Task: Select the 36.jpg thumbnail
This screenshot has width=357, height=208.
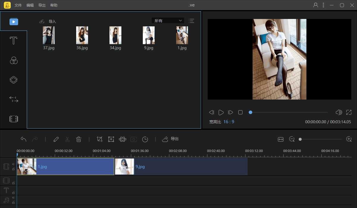Action: click(x=82, y=35)
